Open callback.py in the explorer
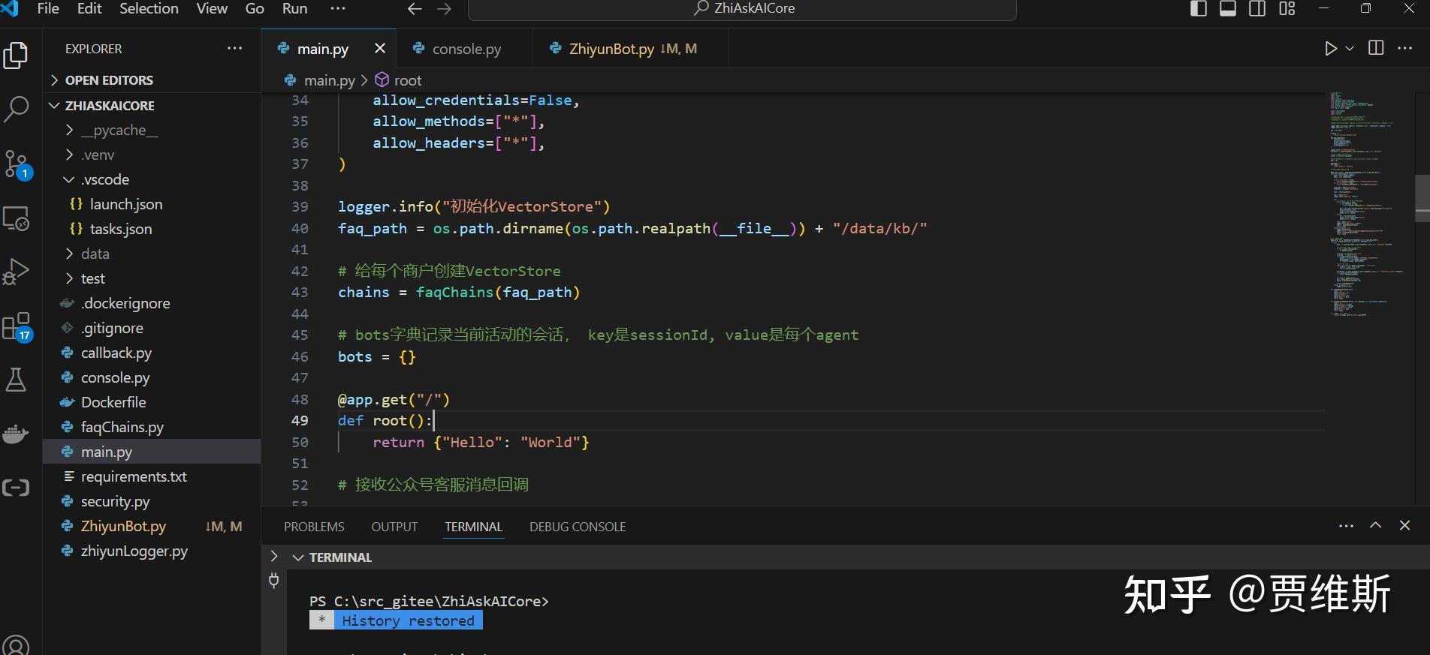This screenshot has width=1430, height=655. [x=152, y=353]
